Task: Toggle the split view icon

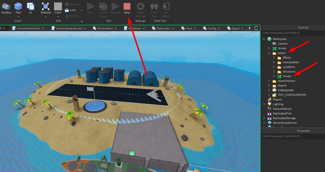Action: (x=256, y=28)
